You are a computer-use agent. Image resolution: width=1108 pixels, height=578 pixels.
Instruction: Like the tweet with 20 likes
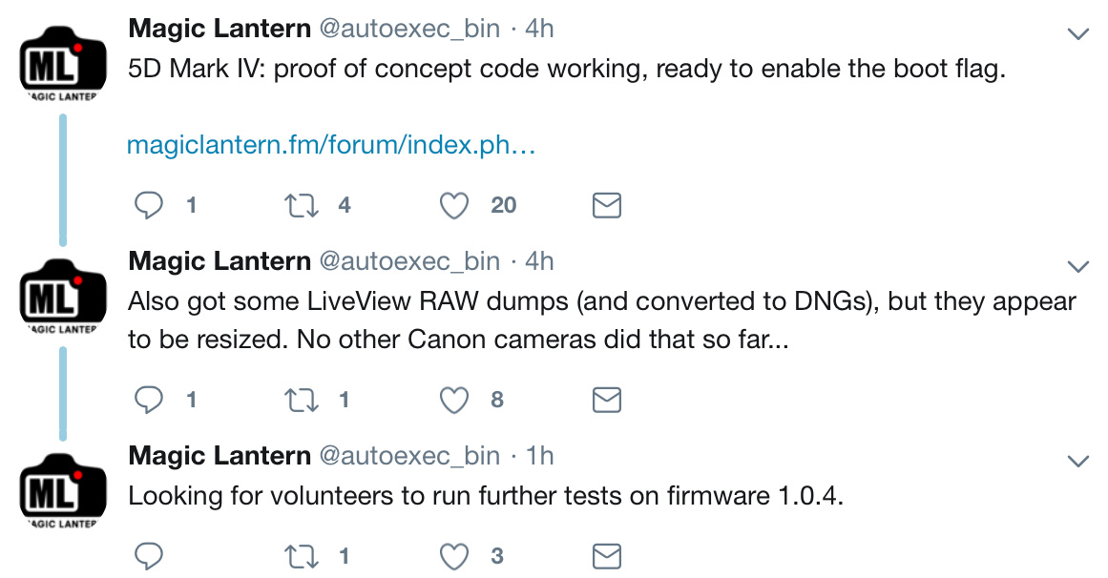[x=453, y=206]
